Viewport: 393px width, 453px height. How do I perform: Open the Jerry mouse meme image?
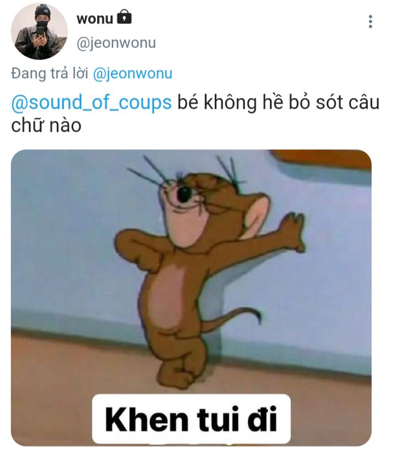(191, 298)
